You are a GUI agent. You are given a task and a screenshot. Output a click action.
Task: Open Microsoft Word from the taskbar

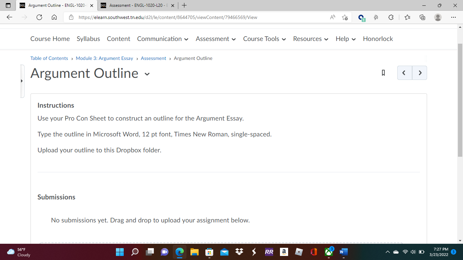(343, 252)
